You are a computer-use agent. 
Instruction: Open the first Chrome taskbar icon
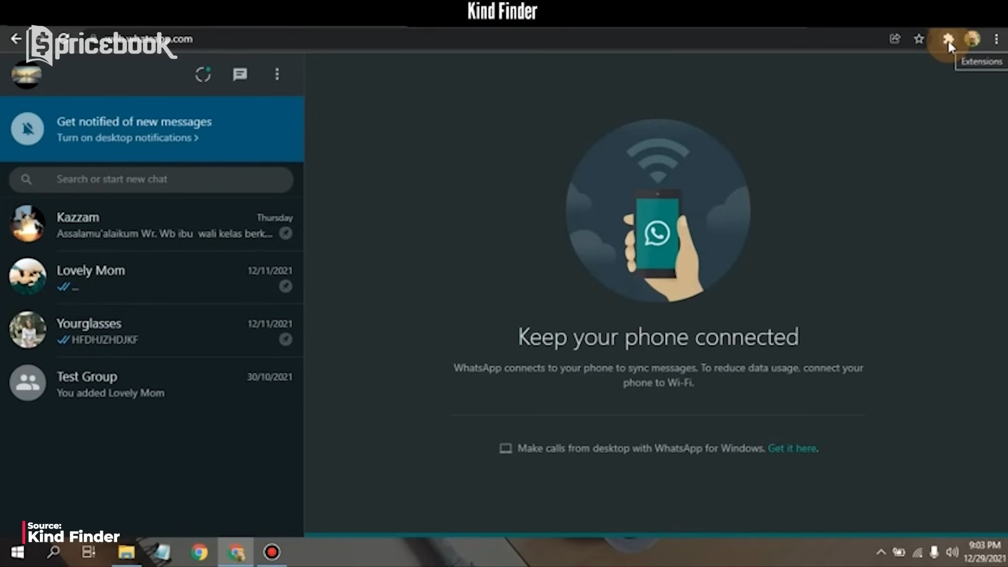[x=199, y=552]
